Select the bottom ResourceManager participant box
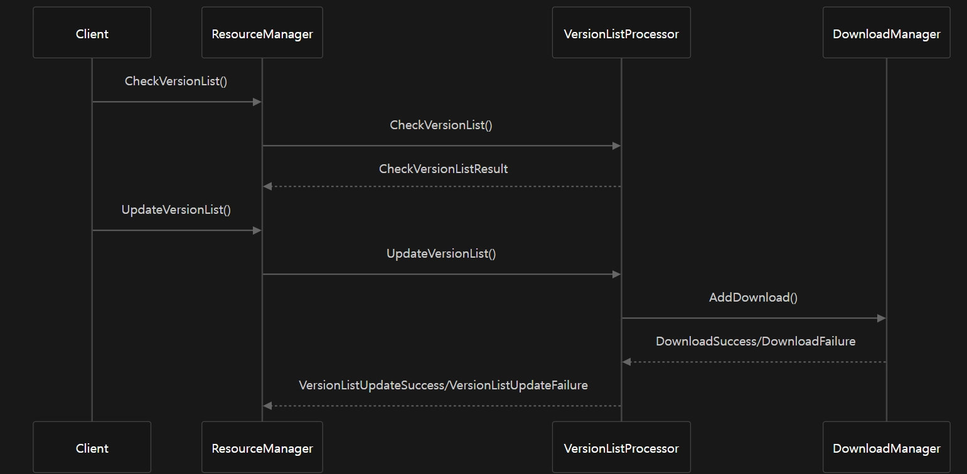This screenshot has height=474, width=967. [x=262, y=448]
